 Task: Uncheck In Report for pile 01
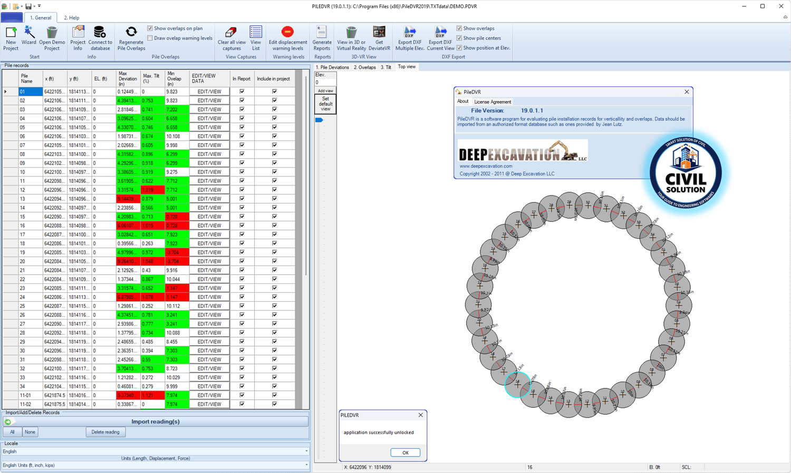coord(242,92)
